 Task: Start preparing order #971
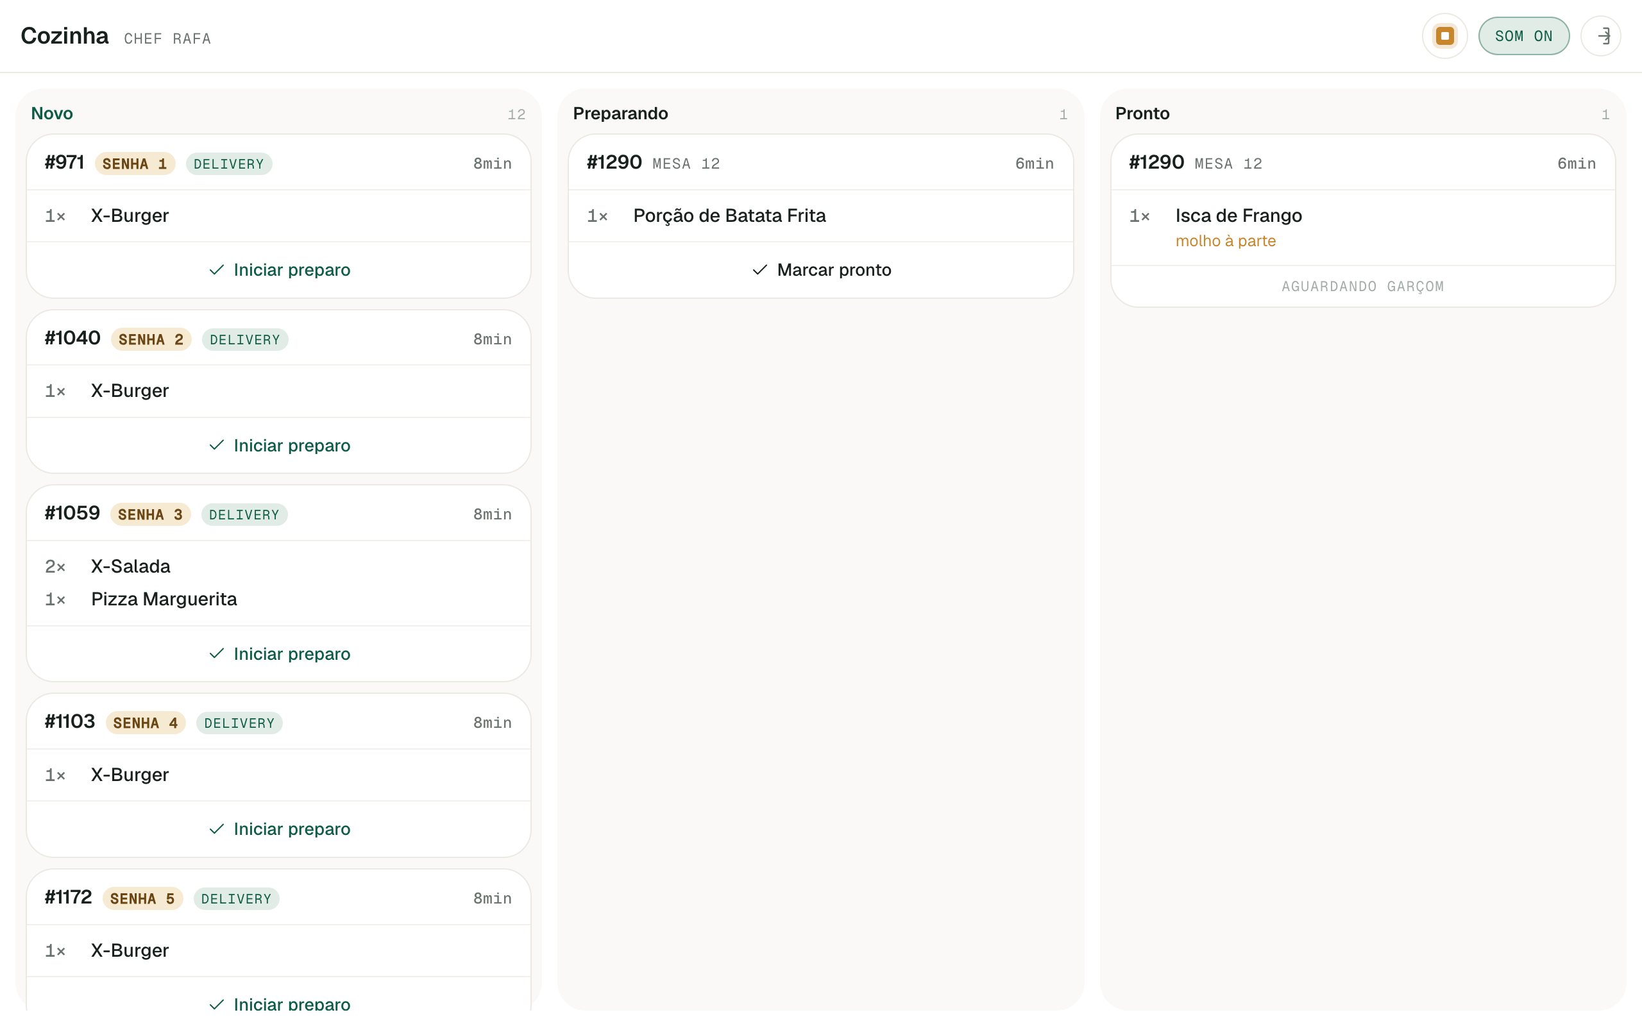coord(279,270)
